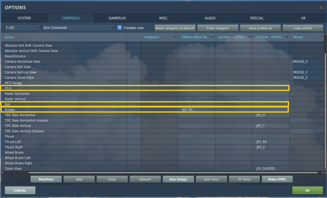The image size is (327, 198).
Task: Click the Save profile as button
Action: (x=260, y=28)
